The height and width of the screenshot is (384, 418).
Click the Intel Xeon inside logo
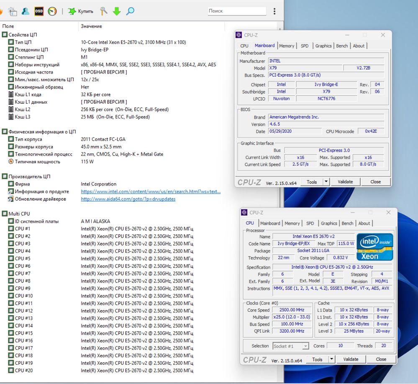point(374,247)
